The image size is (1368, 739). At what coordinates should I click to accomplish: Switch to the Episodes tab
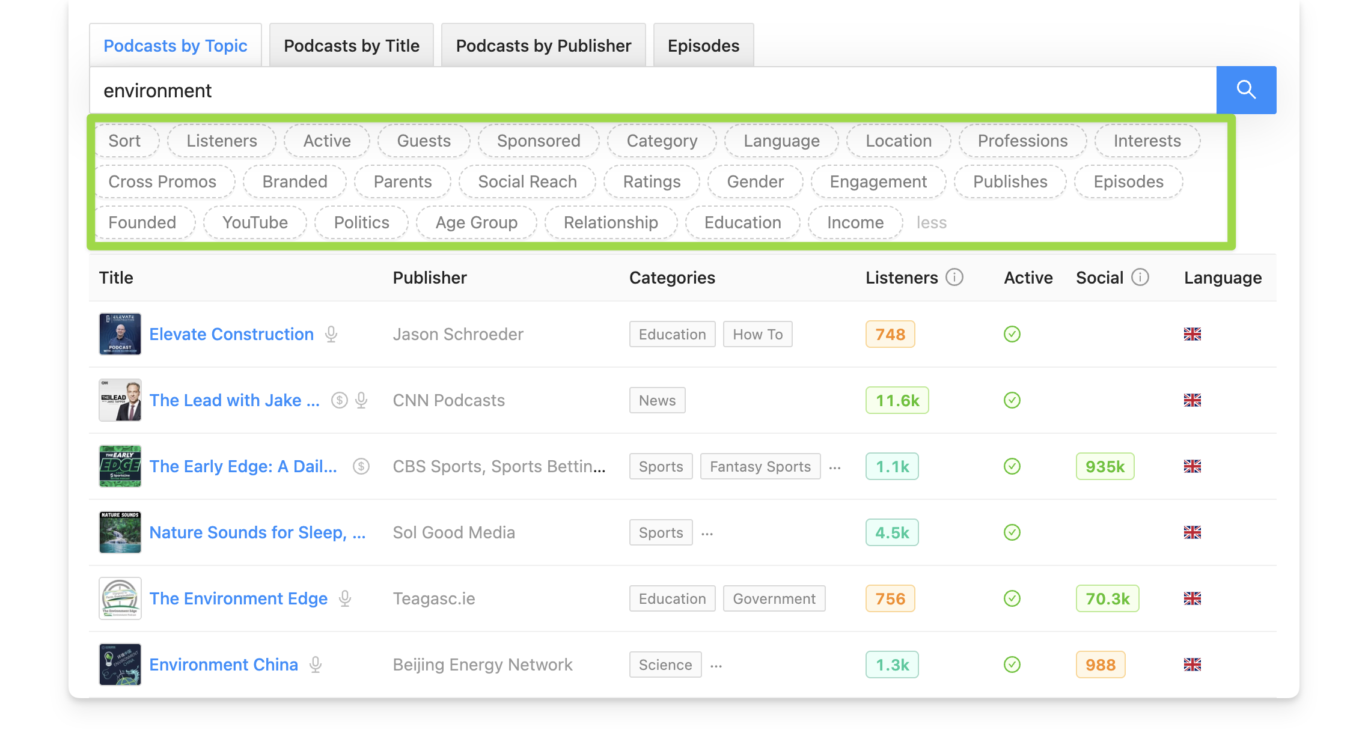pyautogui.click(x=703, y=45)
